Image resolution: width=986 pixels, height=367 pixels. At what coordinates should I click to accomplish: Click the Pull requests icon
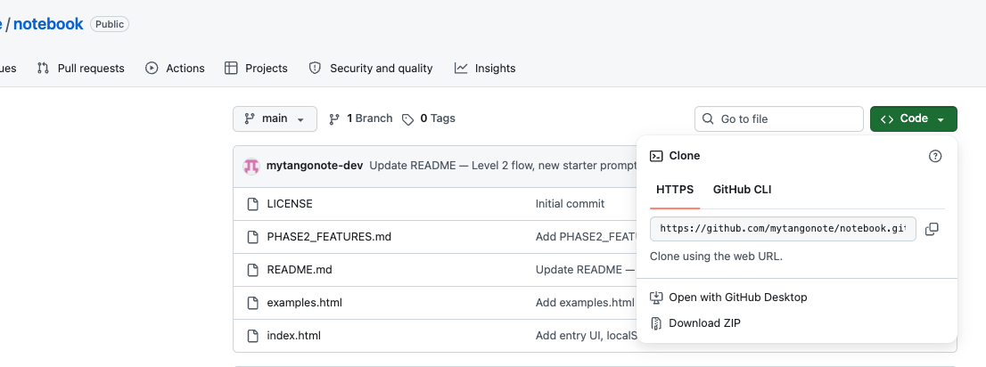pyautogui.click(x=43, y=69)
